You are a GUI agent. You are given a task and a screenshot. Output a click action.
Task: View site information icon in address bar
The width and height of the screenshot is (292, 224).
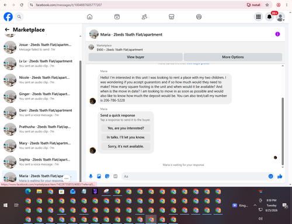click(32, 5)
